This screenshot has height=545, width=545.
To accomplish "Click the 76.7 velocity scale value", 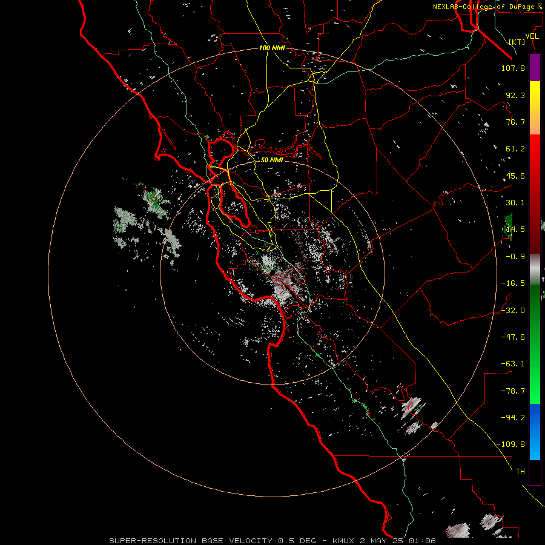I will click(515, 122).
